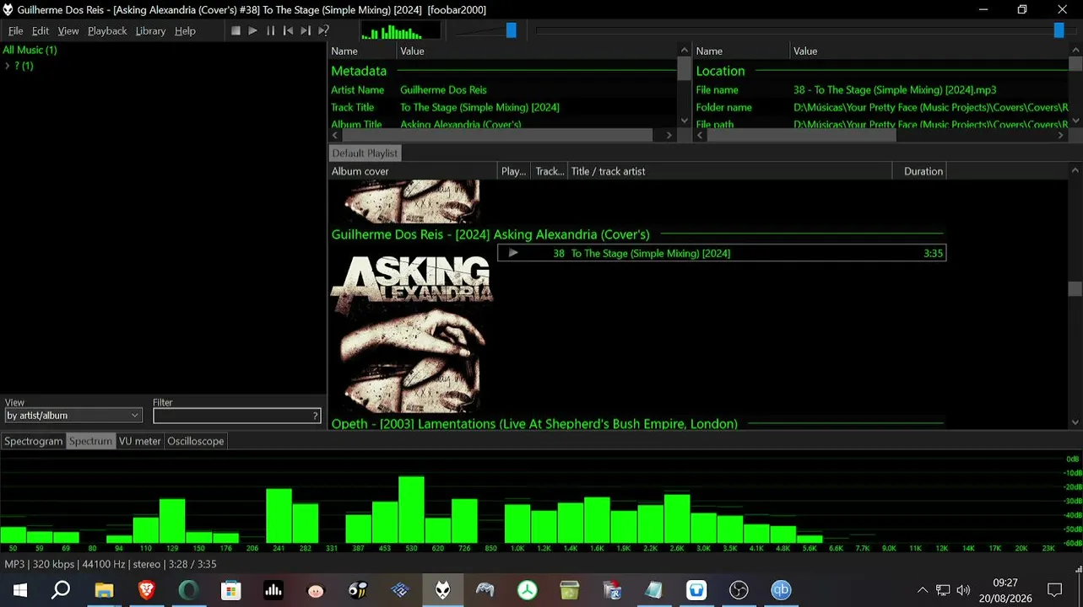Click the Track number column header
The width and height of the screenshot is (1083, 607).
[x=550, y=171]
